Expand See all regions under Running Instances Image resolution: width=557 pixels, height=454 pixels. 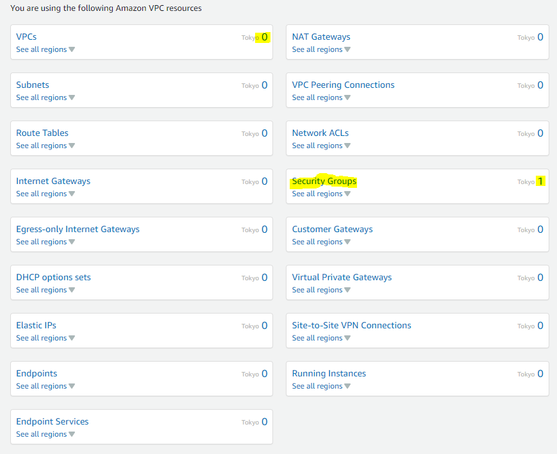tap(321, 386)
